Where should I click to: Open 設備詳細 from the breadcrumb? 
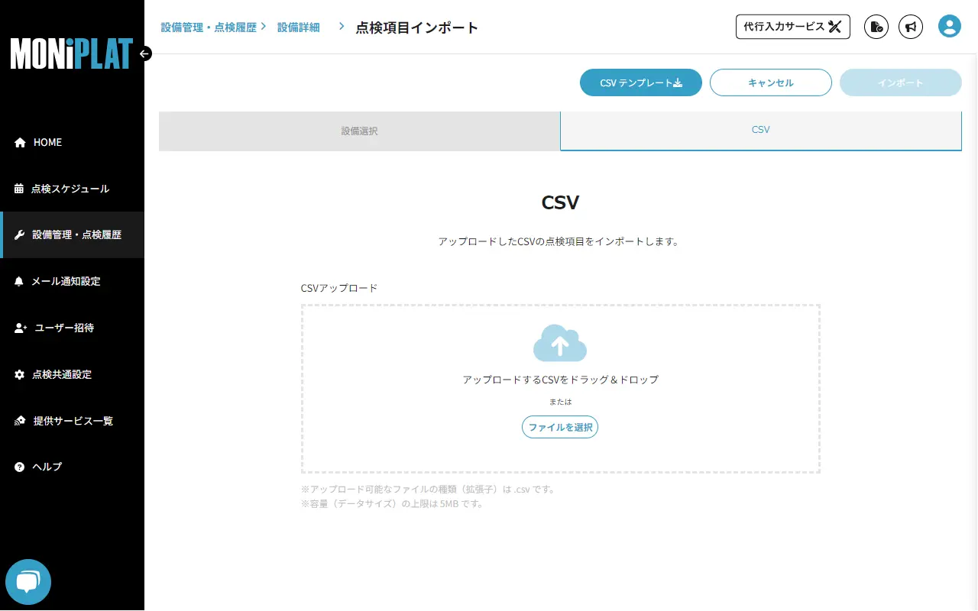point(298,26)
